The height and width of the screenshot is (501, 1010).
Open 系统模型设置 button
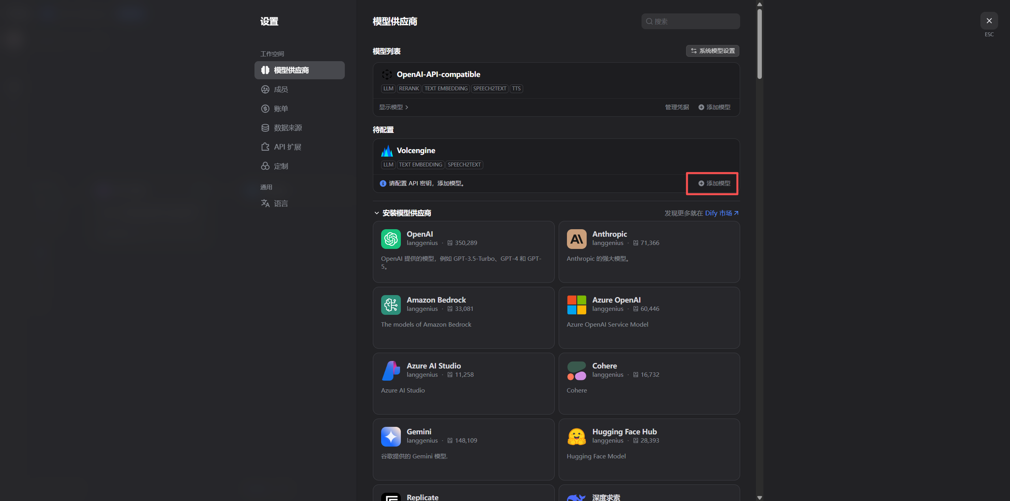[x=713, y=51]
